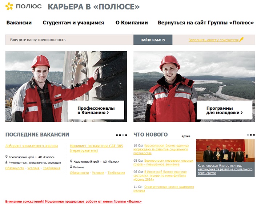Open Обязанности link for Машинист vacancy

(79, 173)
